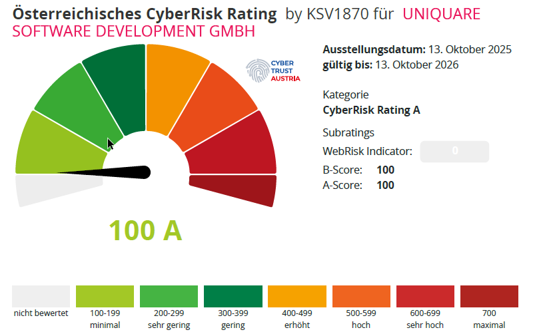Click the black gauge needle pointer

[113, 172]
